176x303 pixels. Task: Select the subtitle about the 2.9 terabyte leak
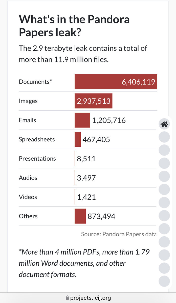pyautogui.click(x=83, y=54)
